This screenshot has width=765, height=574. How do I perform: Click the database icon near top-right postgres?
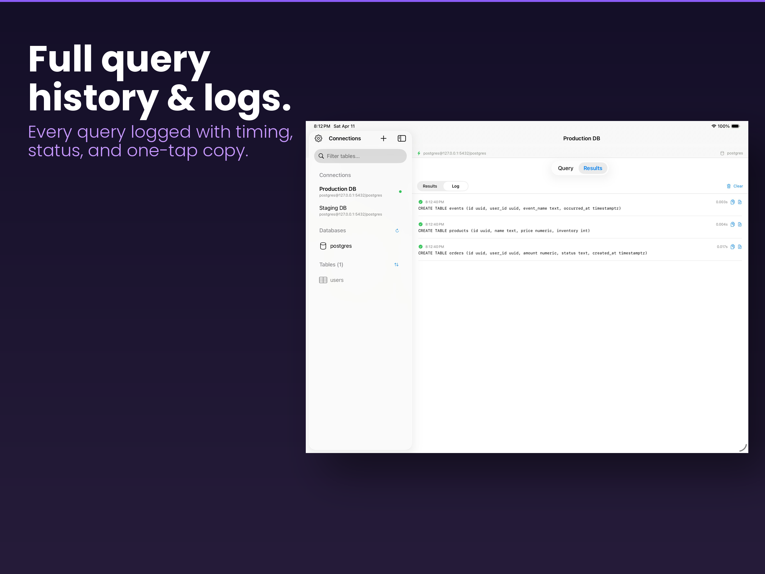coord(722,153)
